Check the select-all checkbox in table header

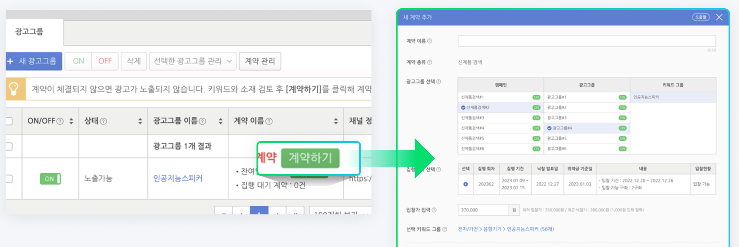pyautogui.click(x=9, y=121)
